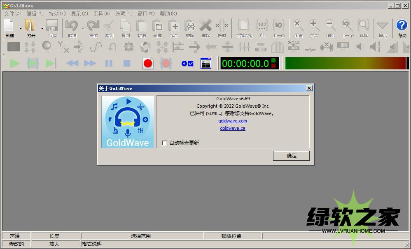Viewport: 411px width, 249px height.
Task: Fast forward with double right arrows
Action: (90, 63)
